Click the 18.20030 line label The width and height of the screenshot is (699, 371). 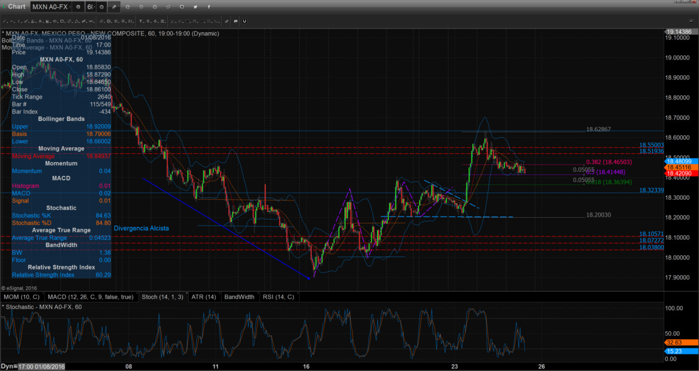(x=598, y=215)
